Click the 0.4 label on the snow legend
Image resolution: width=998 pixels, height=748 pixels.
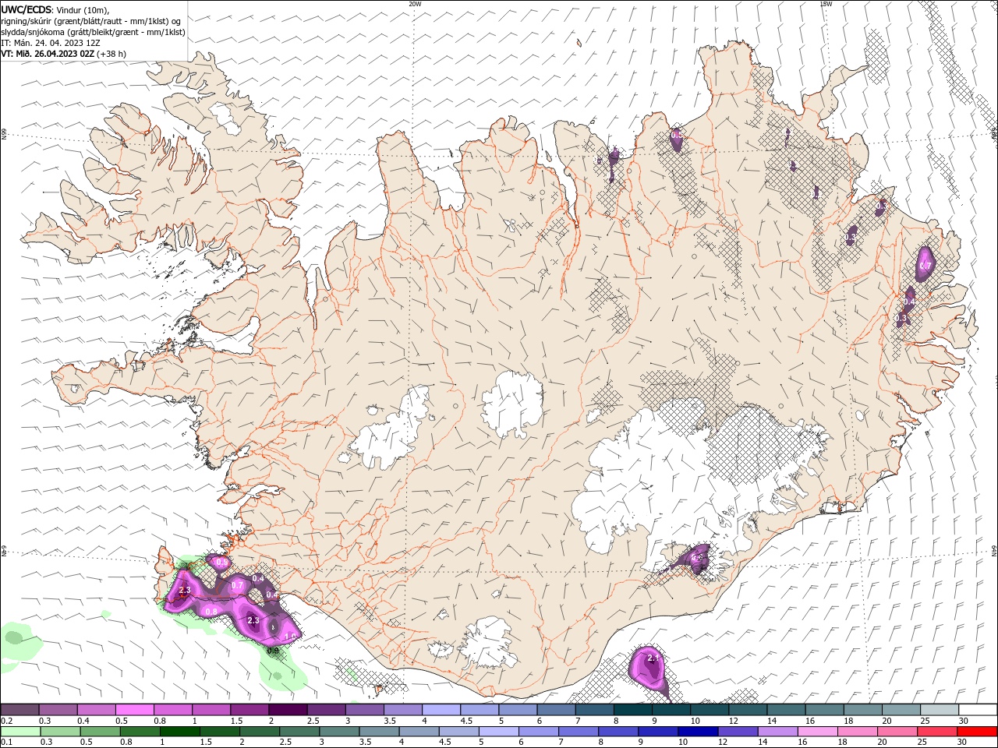point(83,721)
